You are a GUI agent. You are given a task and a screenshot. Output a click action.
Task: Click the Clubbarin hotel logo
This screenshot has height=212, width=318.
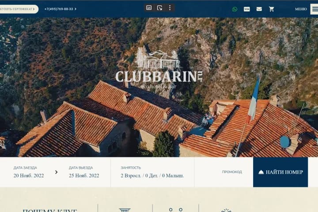(159, 68)
